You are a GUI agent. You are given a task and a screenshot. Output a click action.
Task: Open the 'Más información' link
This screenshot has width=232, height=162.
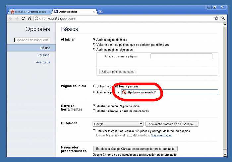(x=161, y=135)
